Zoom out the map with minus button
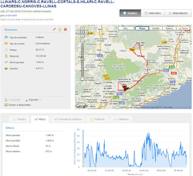 click(83, 79)
